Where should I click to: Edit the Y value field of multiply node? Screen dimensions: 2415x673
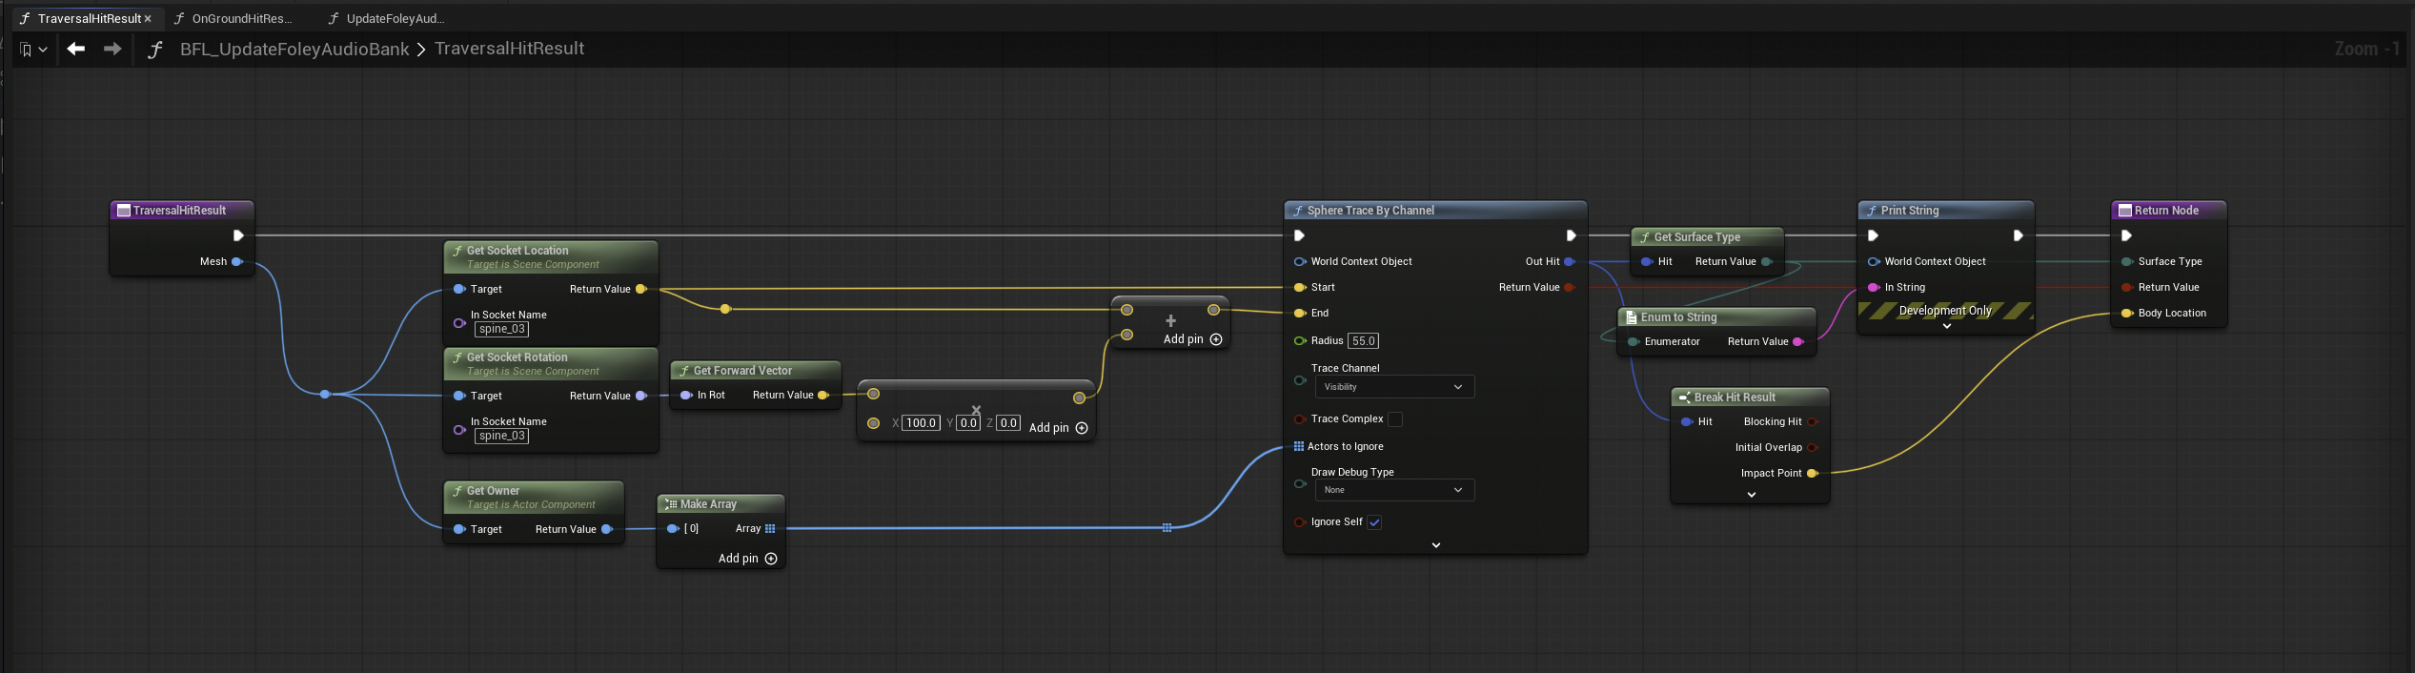[x=968, y=423]
